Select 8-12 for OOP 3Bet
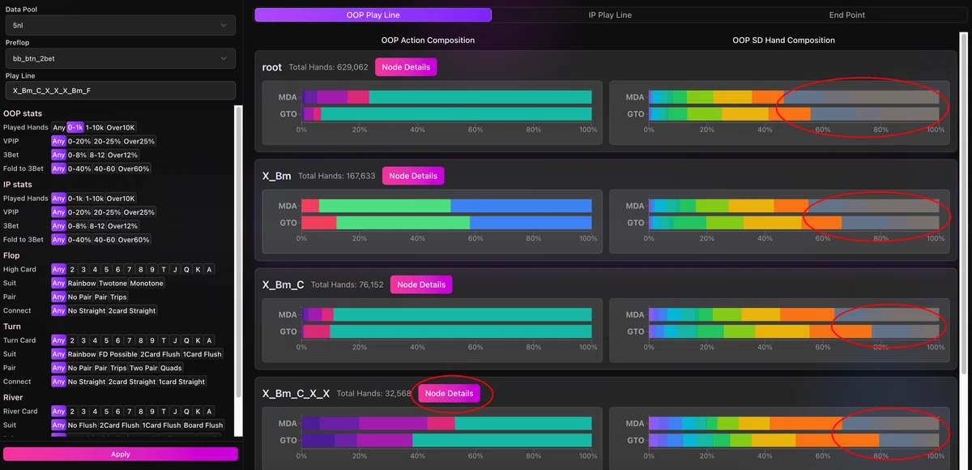 (97, 155)
